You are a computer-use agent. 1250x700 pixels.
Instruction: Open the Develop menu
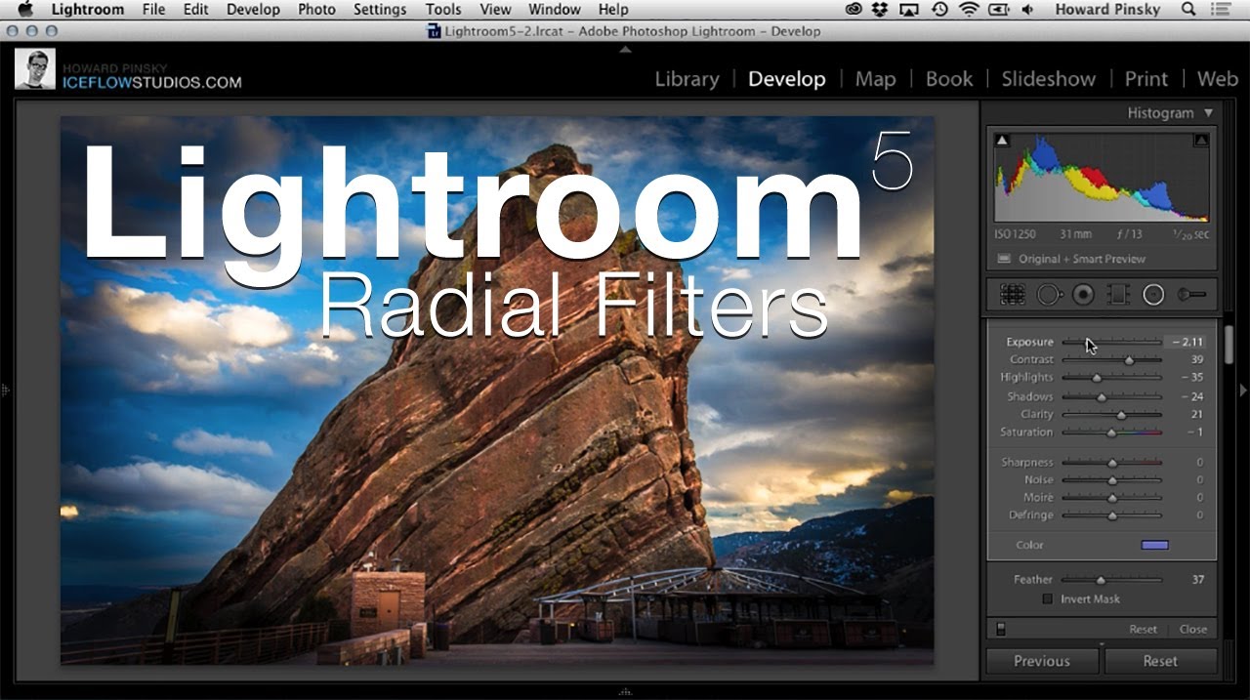tap(253, 10)
